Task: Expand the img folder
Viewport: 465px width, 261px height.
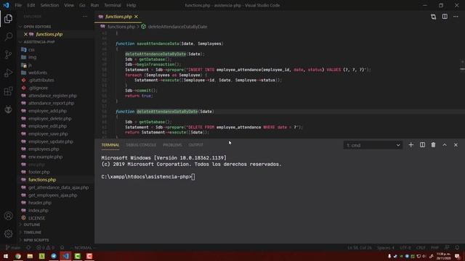Action: [x=32, y=57]
